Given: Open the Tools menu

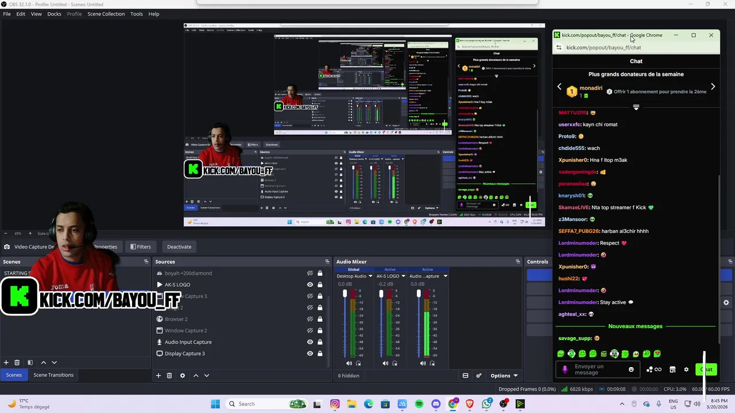Looking at the screenshot, I should (x=136, y=14).
